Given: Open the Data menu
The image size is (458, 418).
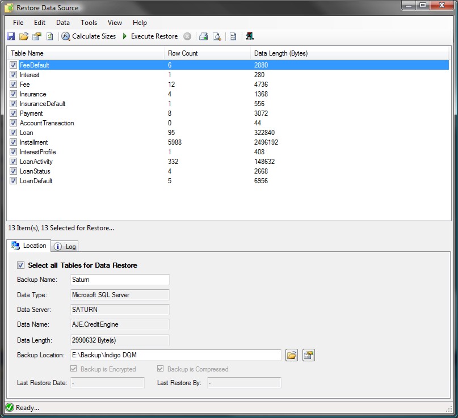Looking at the screenshot, I should pyautogui.click(x=63, y=23).
